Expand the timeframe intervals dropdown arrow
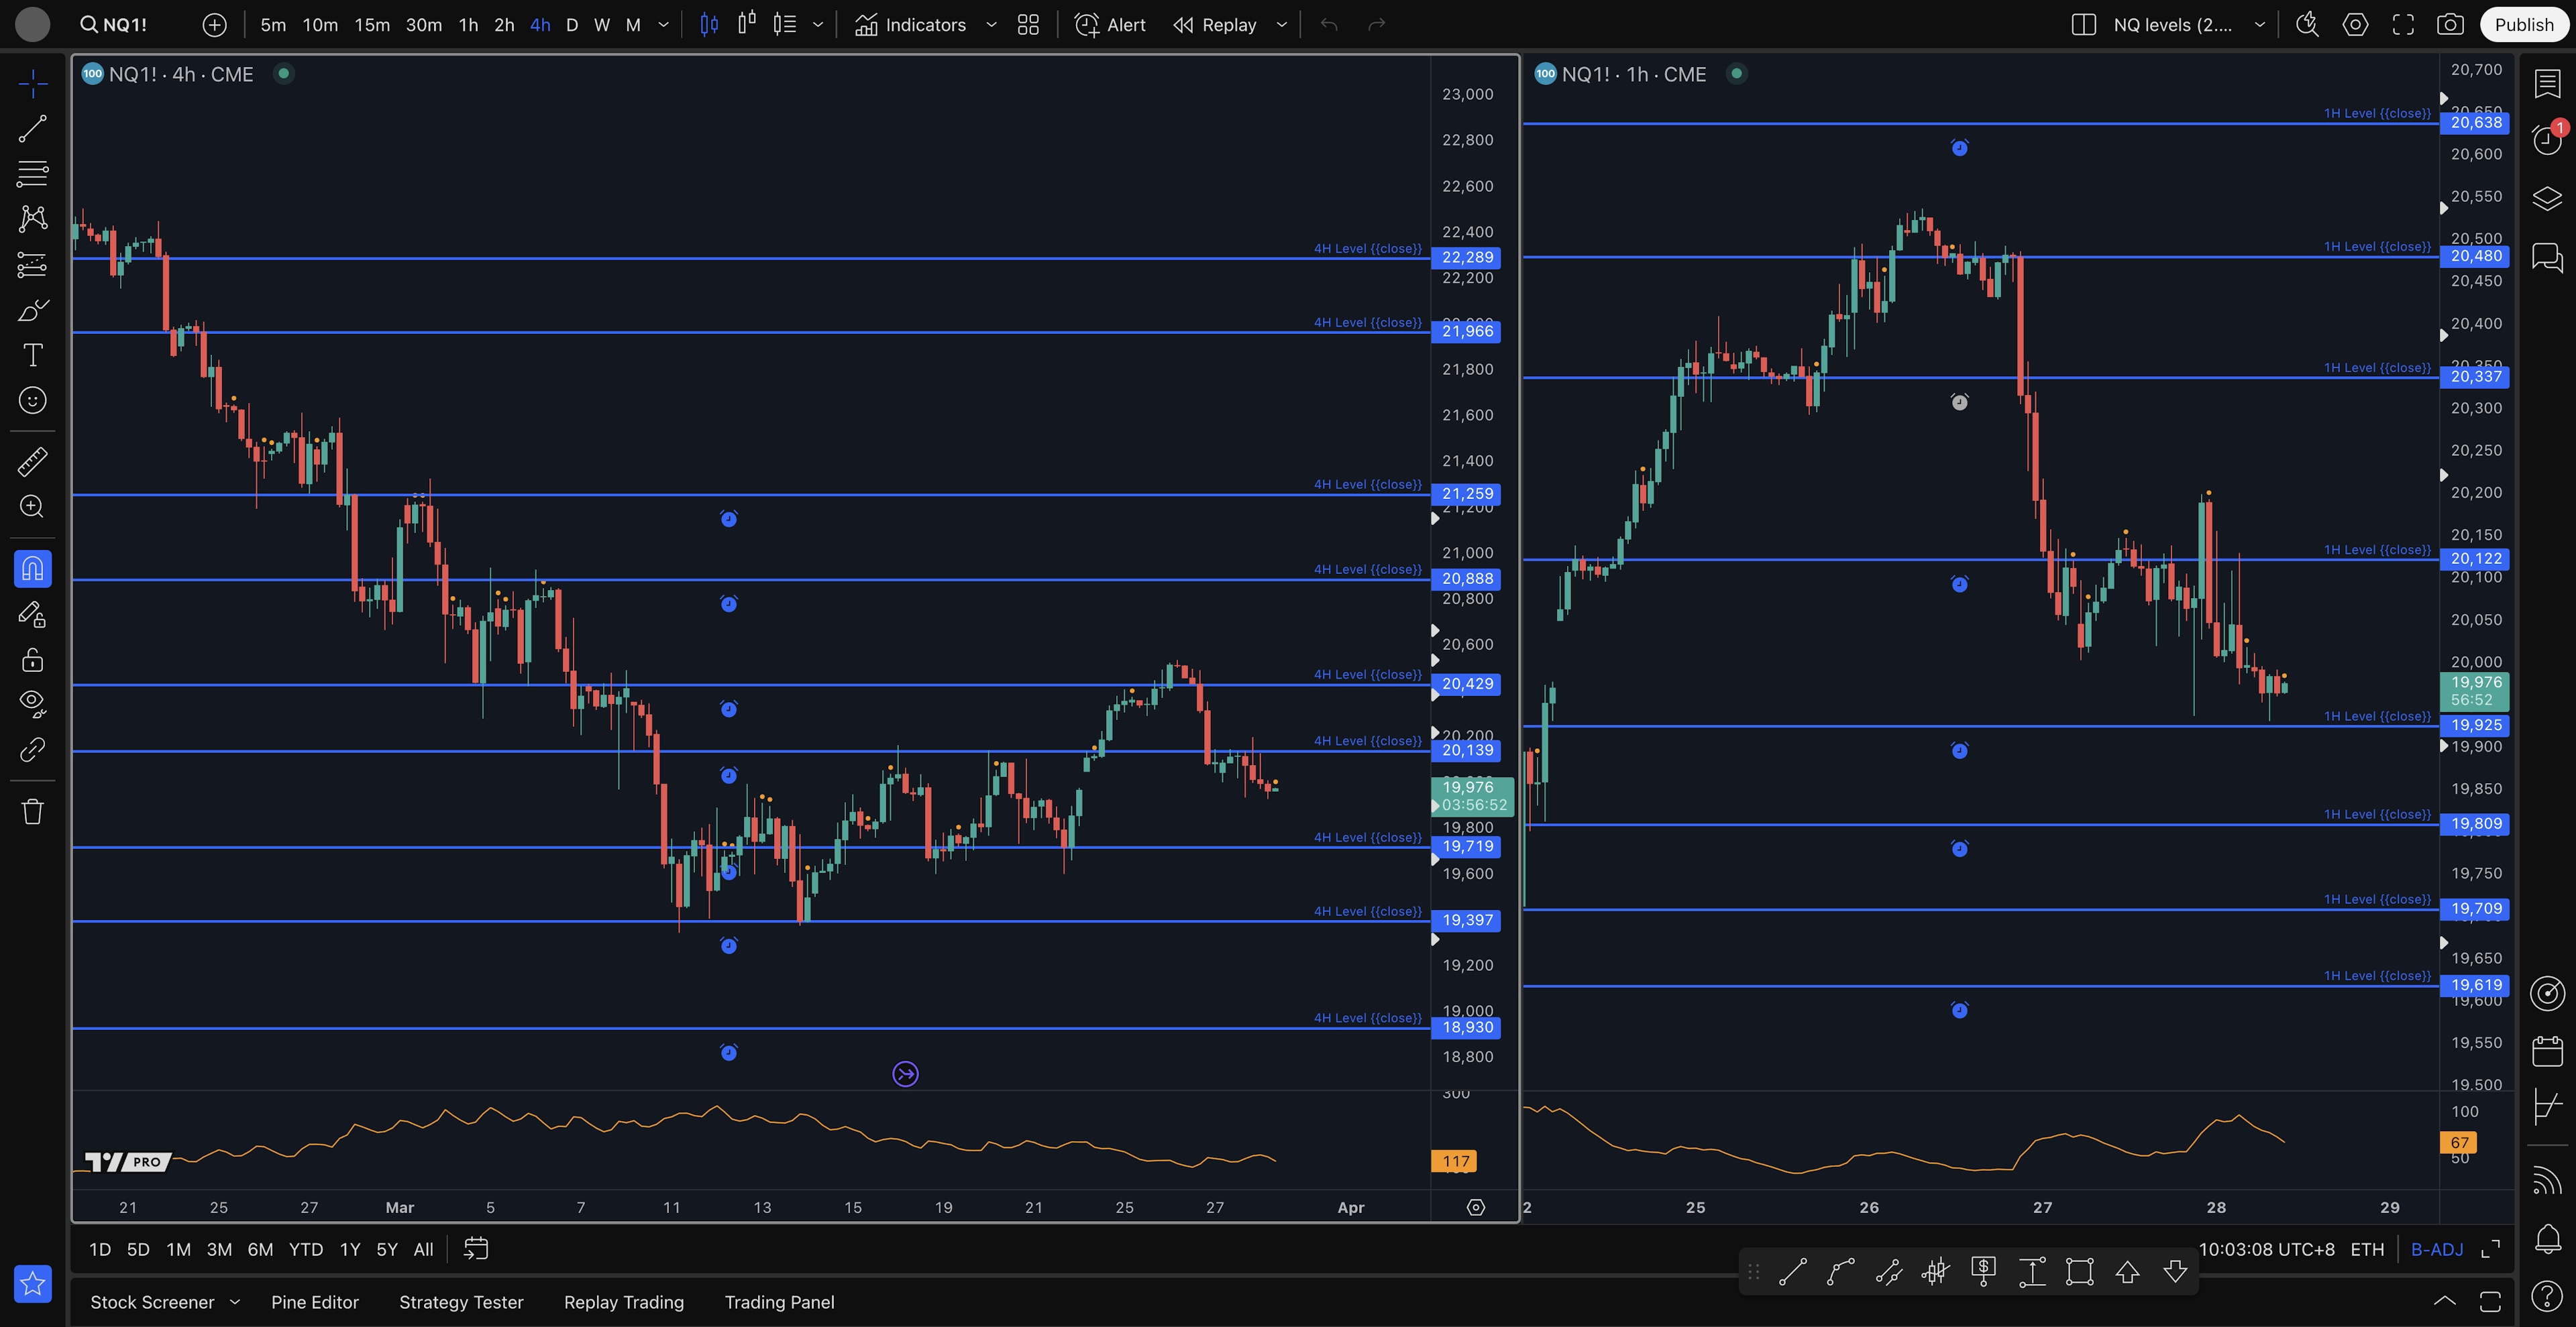The width and height of the screenshot is (2576, 1327). (663, 25)
